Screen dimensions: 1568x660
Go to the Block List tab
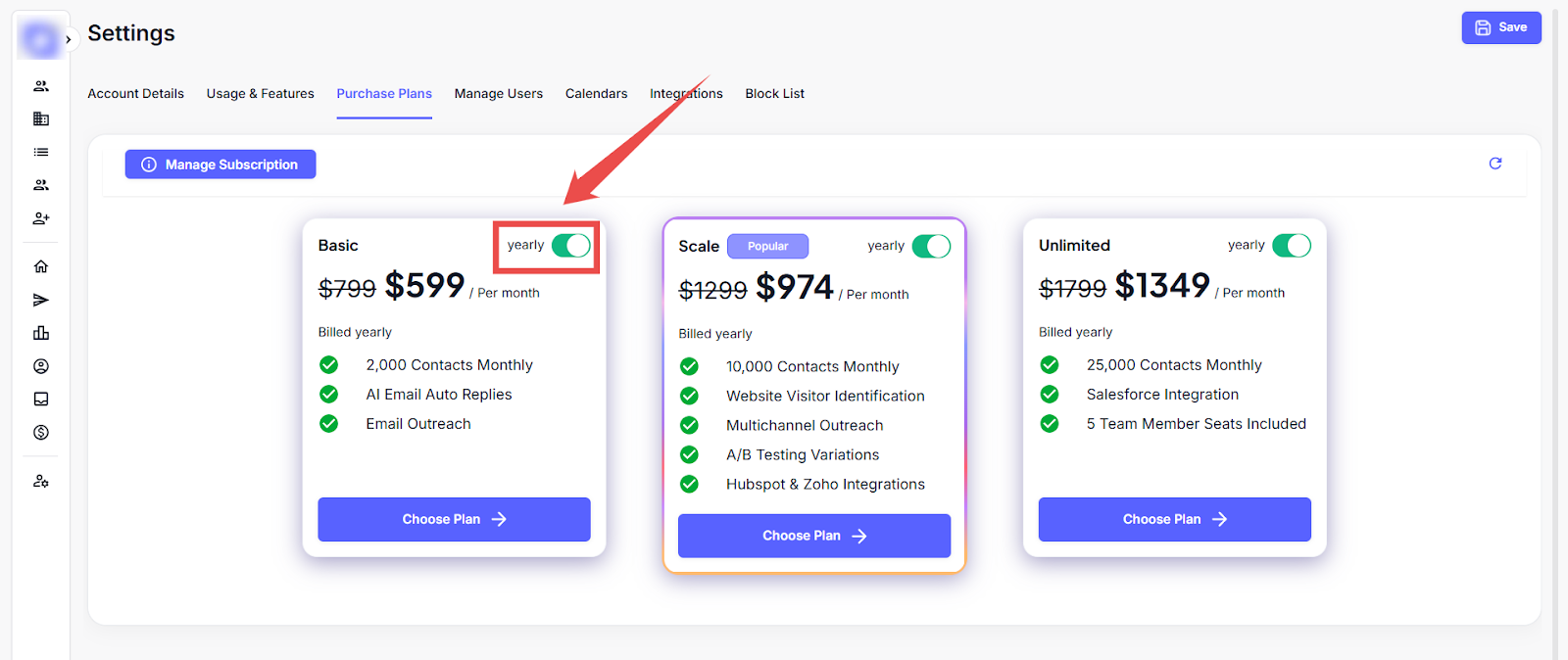(774, 94)
